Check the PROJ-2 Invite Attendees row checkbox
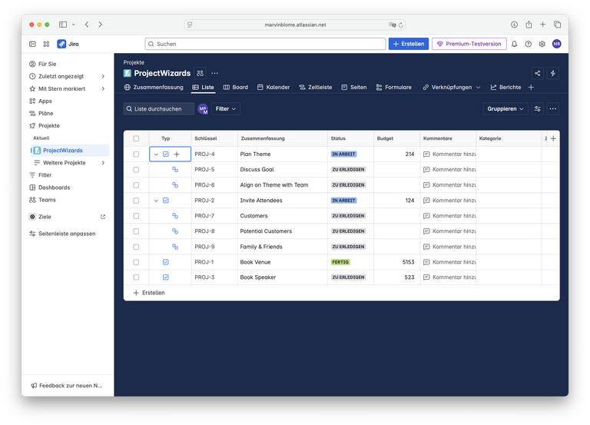 point(136,201)
